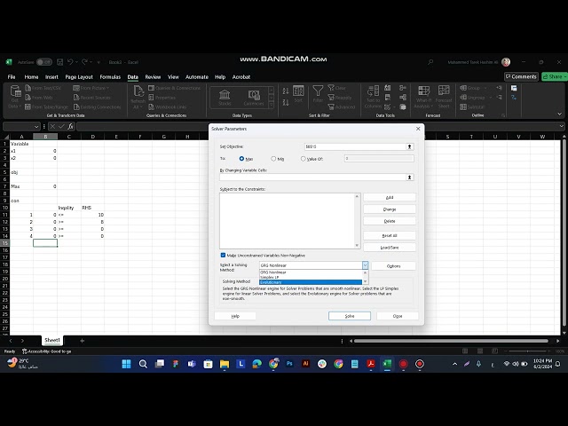This screenshot has width=568, height=426.
Task: Click From Text/CSV option
Action: 43,88
